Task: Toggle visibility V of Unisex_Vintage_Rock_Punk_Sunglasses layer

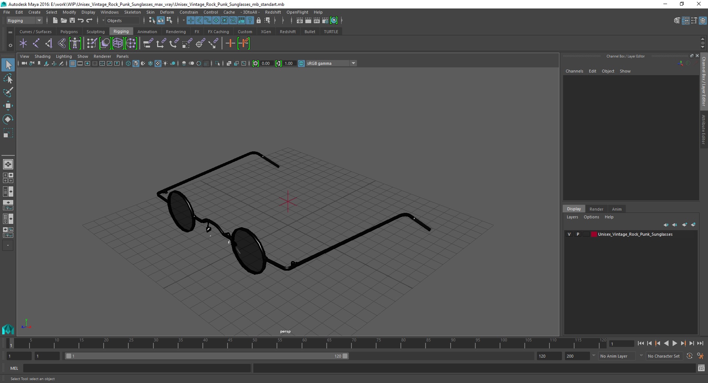Action: tap(569, 234)
